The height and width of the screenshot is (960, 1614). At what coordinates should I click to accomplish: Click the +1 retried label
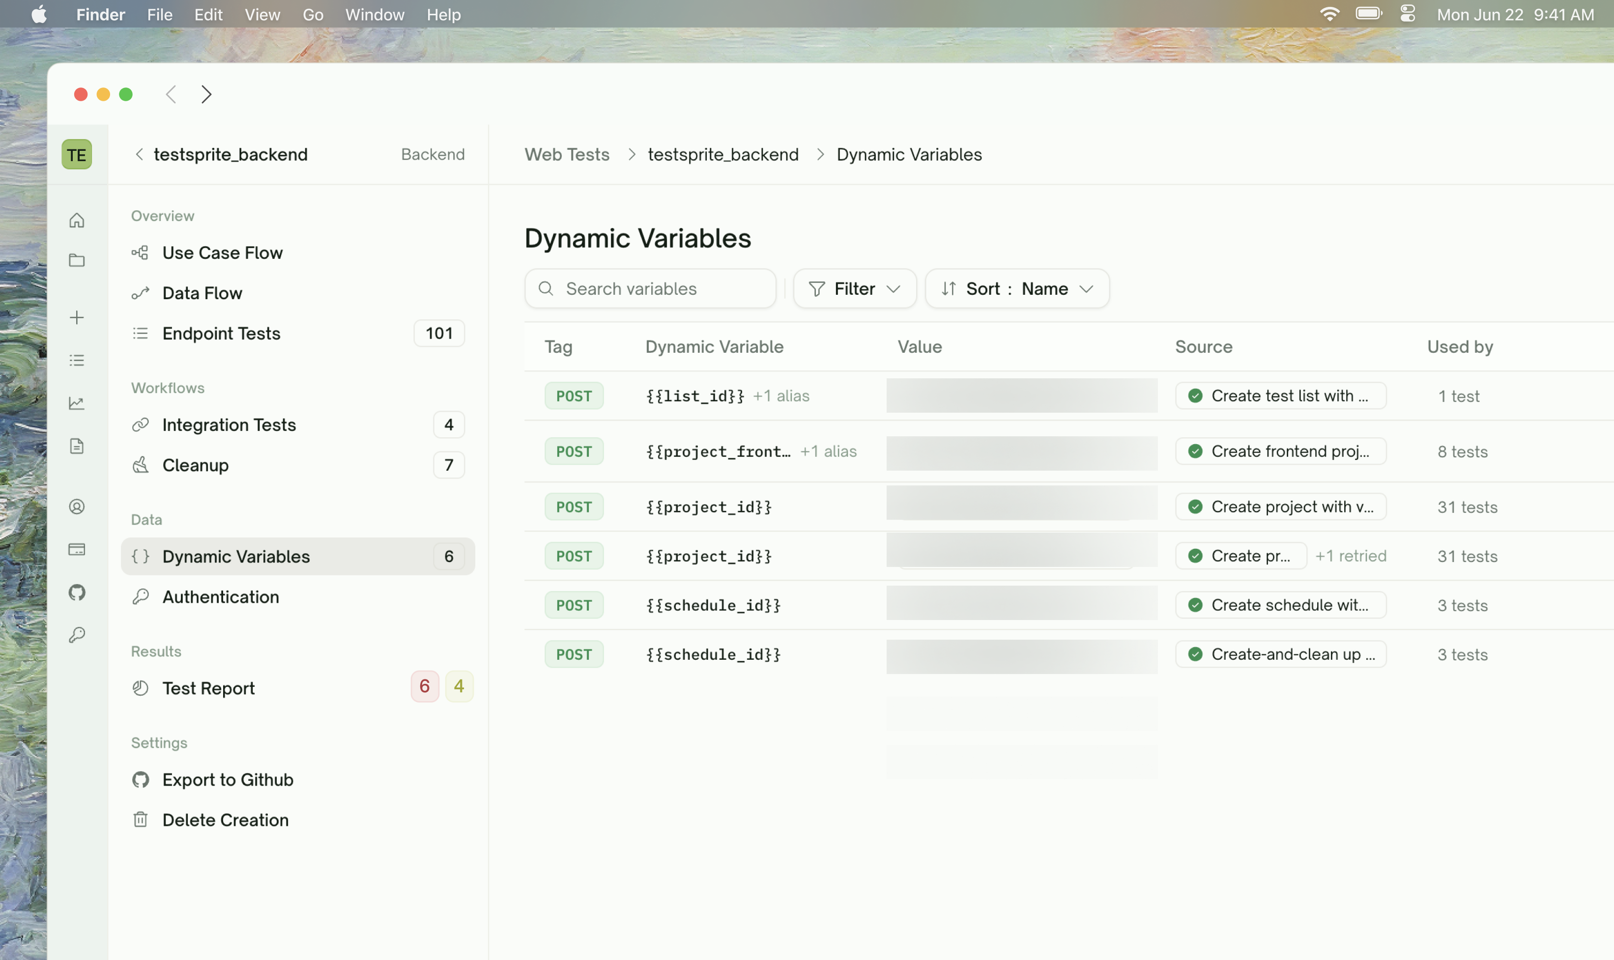1351,556
